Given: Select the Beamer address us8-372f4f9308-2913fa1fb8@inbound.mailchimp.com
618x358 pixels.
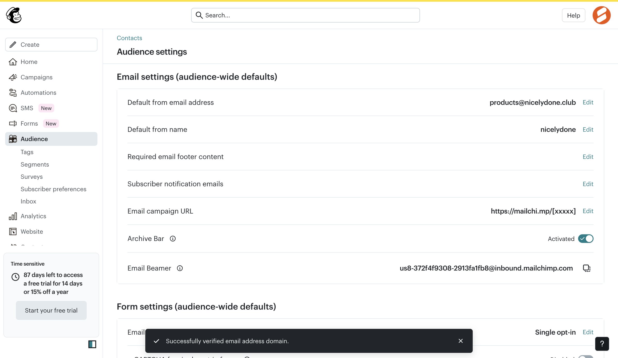Looking at the screenshot, I should 486,268.
